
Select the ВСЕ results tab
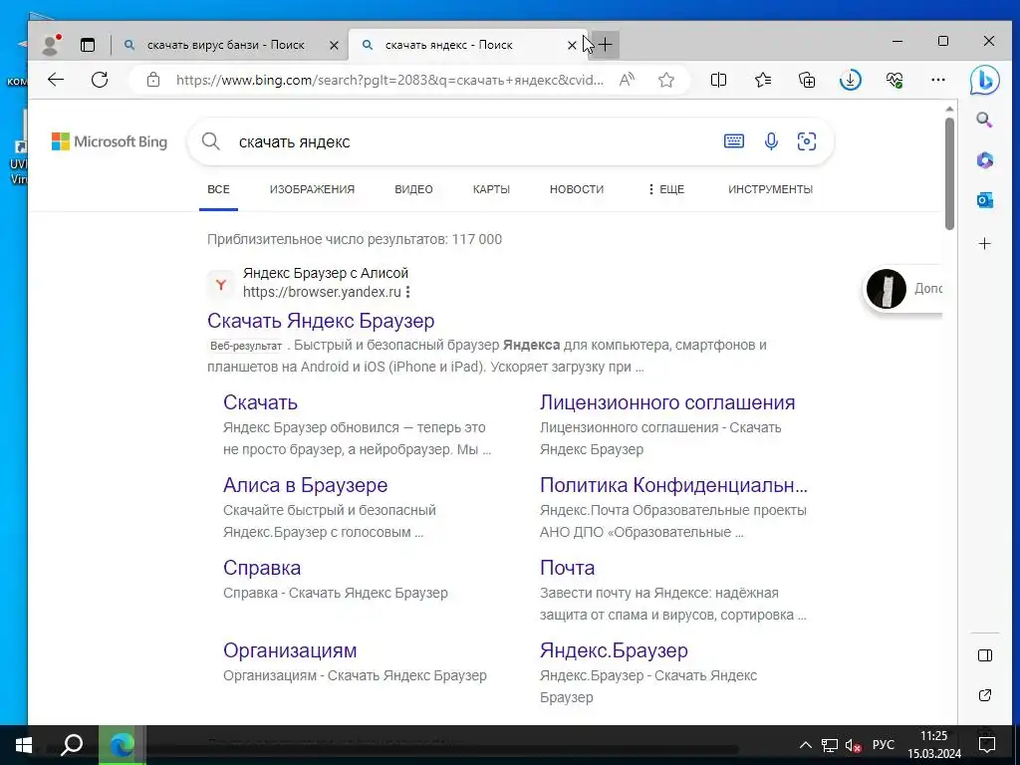[218, 189]
